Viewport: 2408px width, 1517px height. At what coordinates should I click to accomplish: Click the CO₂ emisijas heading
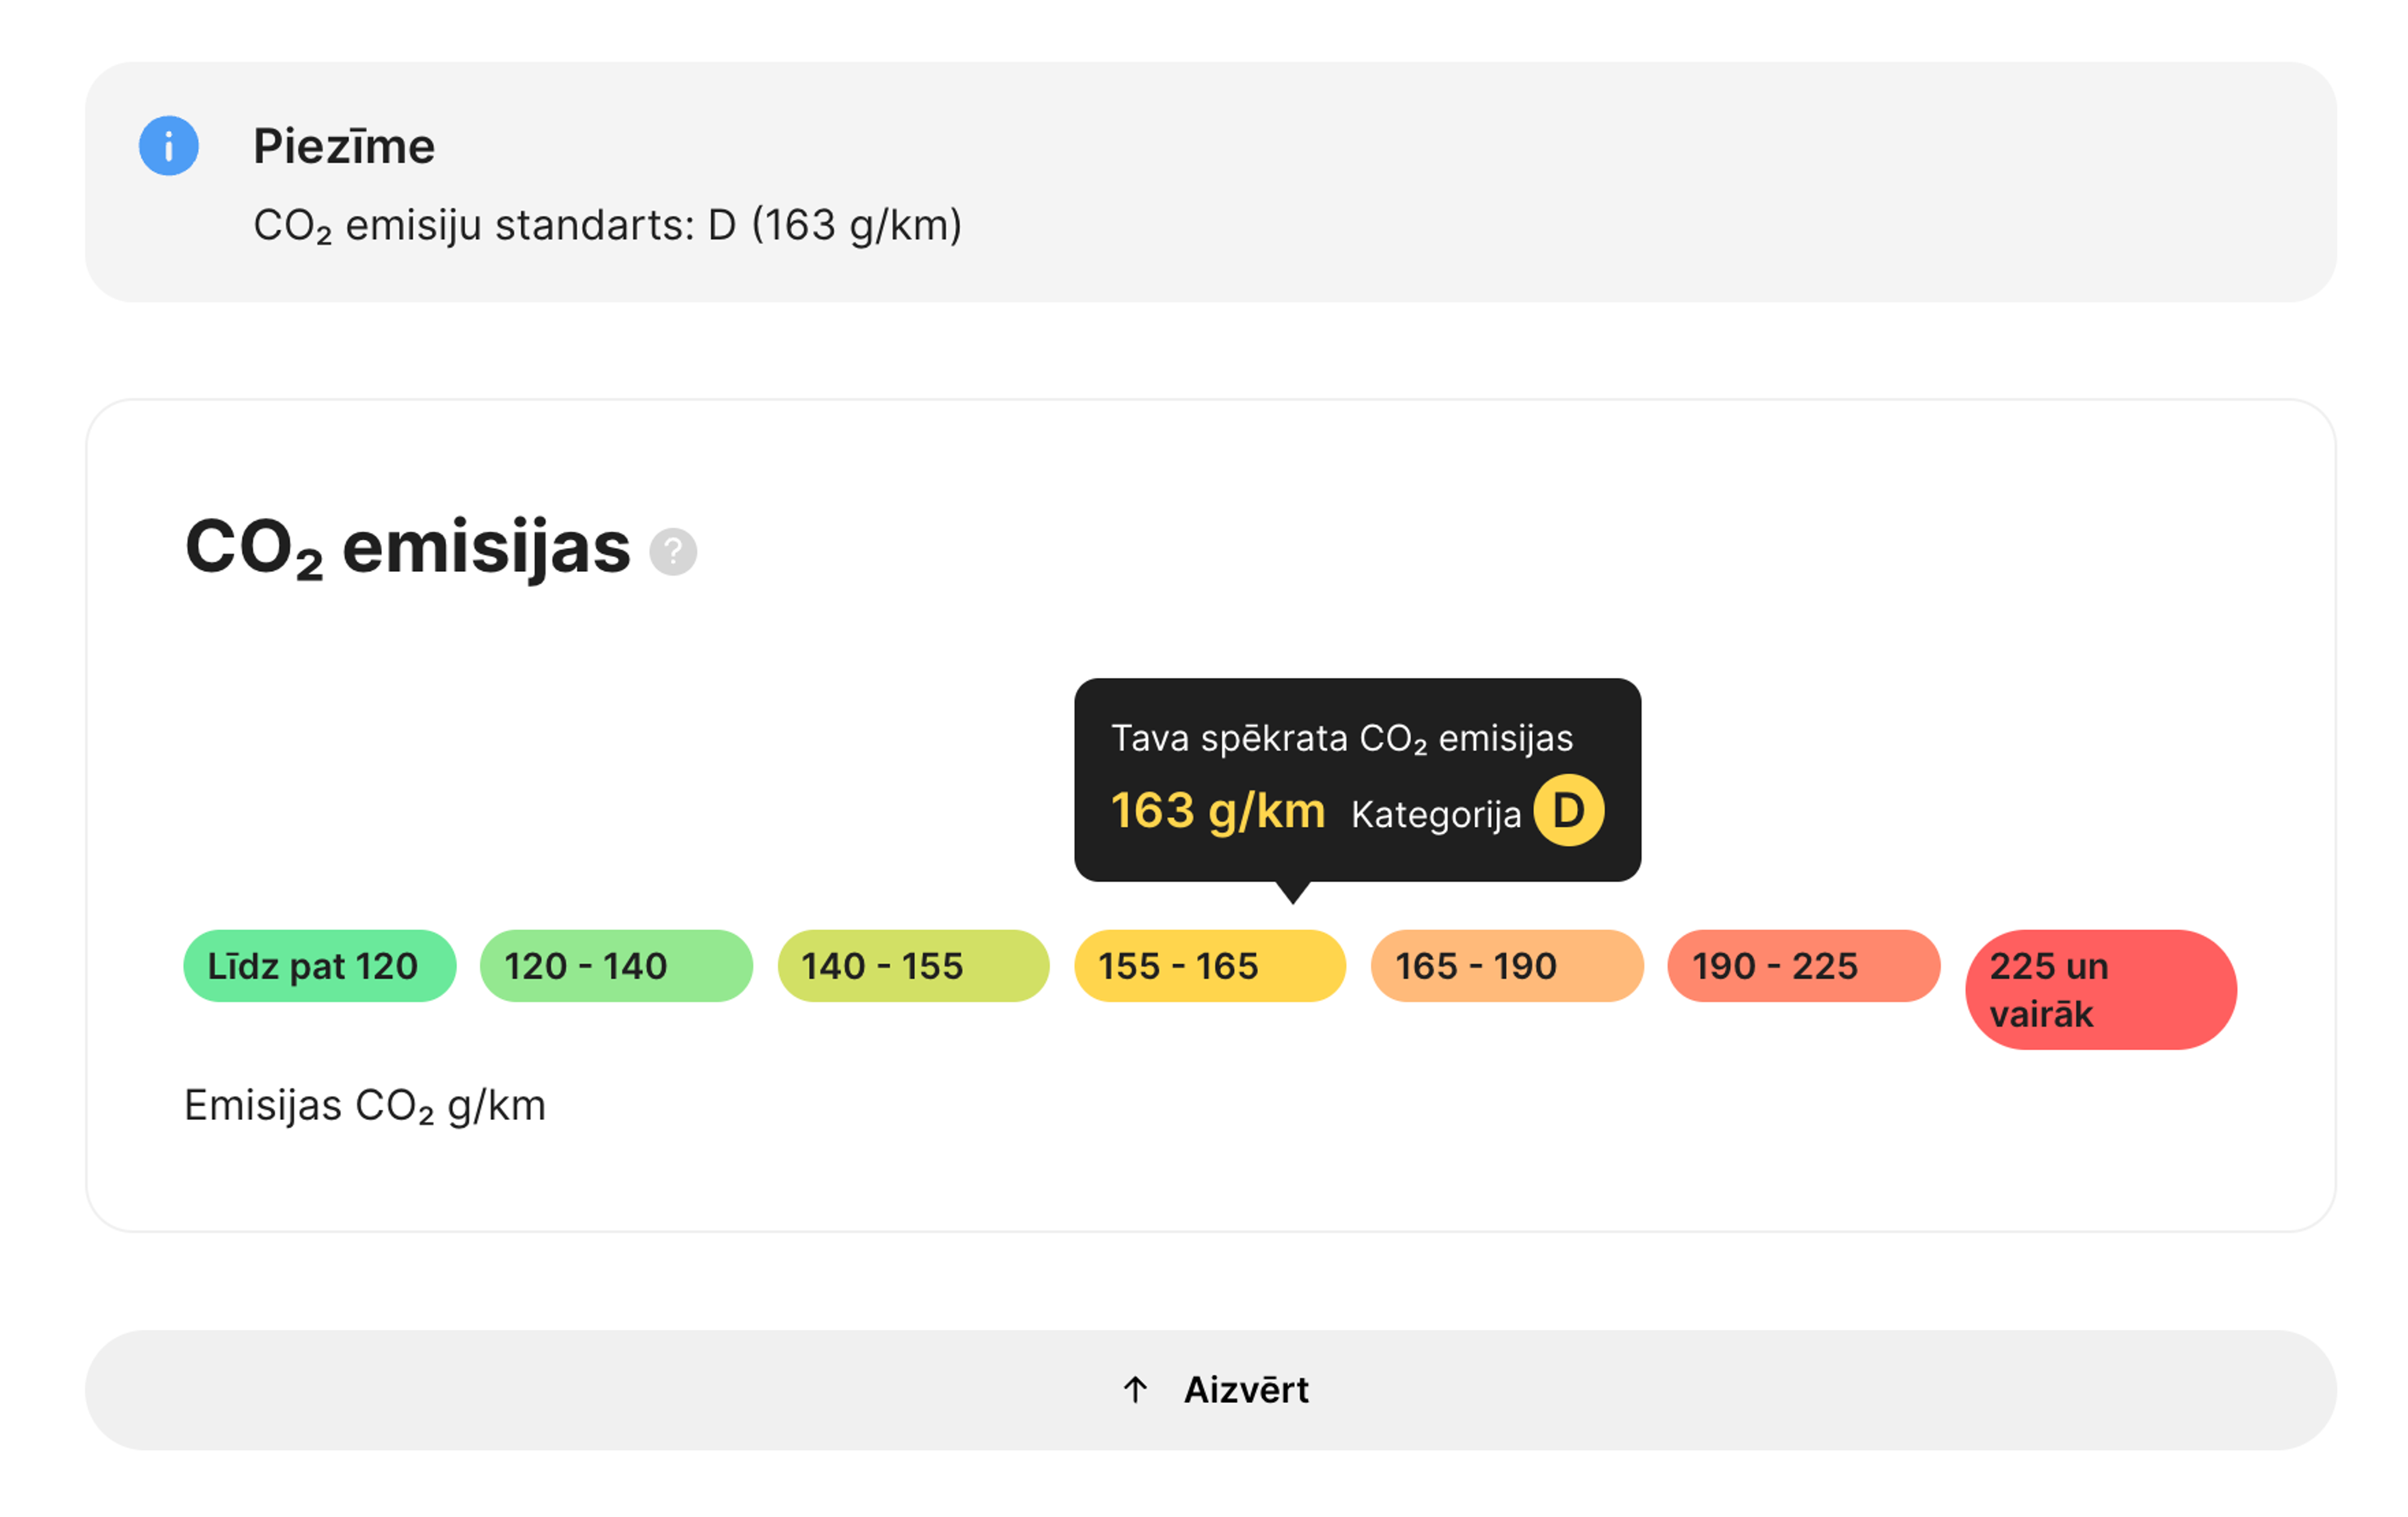[x=408, y=548]
